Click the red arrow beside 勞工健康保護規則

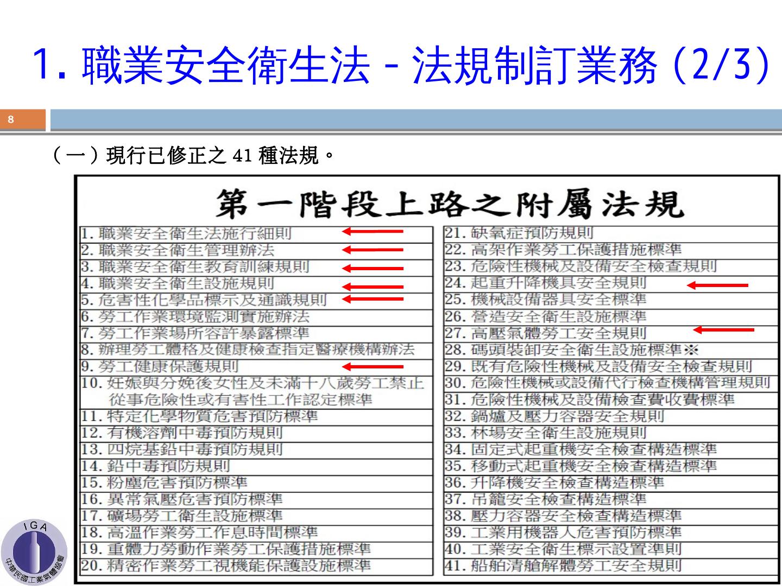coord(373,367)
